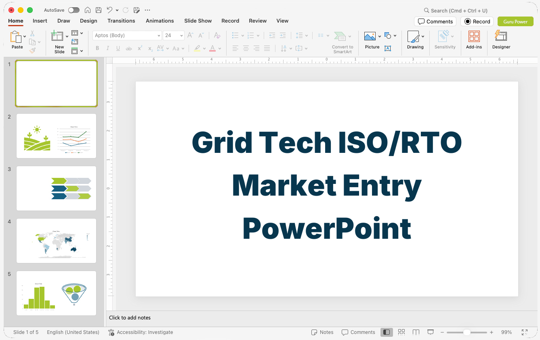Click the red font color button

(212, 48)
